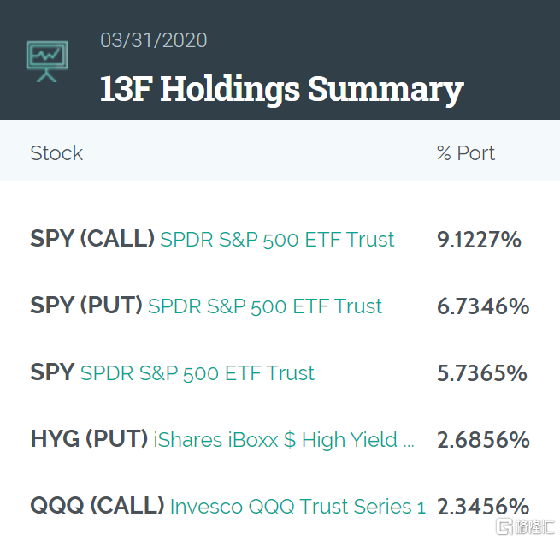Open the Invesco QQQ Trust Series 1 link
Image resolution: width=560 pixels, height=541 pixels.
pos(298,507)
